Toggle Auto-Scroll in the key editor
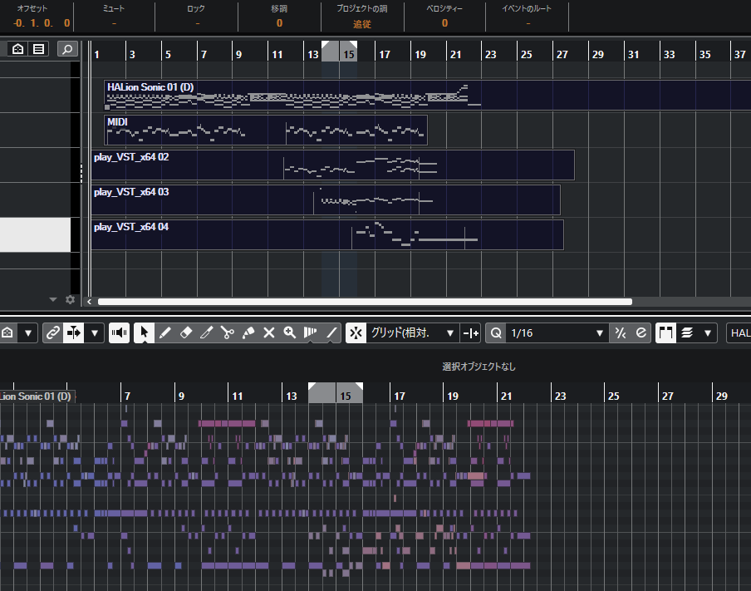Image resolution: width=751 pixels, height=591 pixels. click(x=74, y=332)
